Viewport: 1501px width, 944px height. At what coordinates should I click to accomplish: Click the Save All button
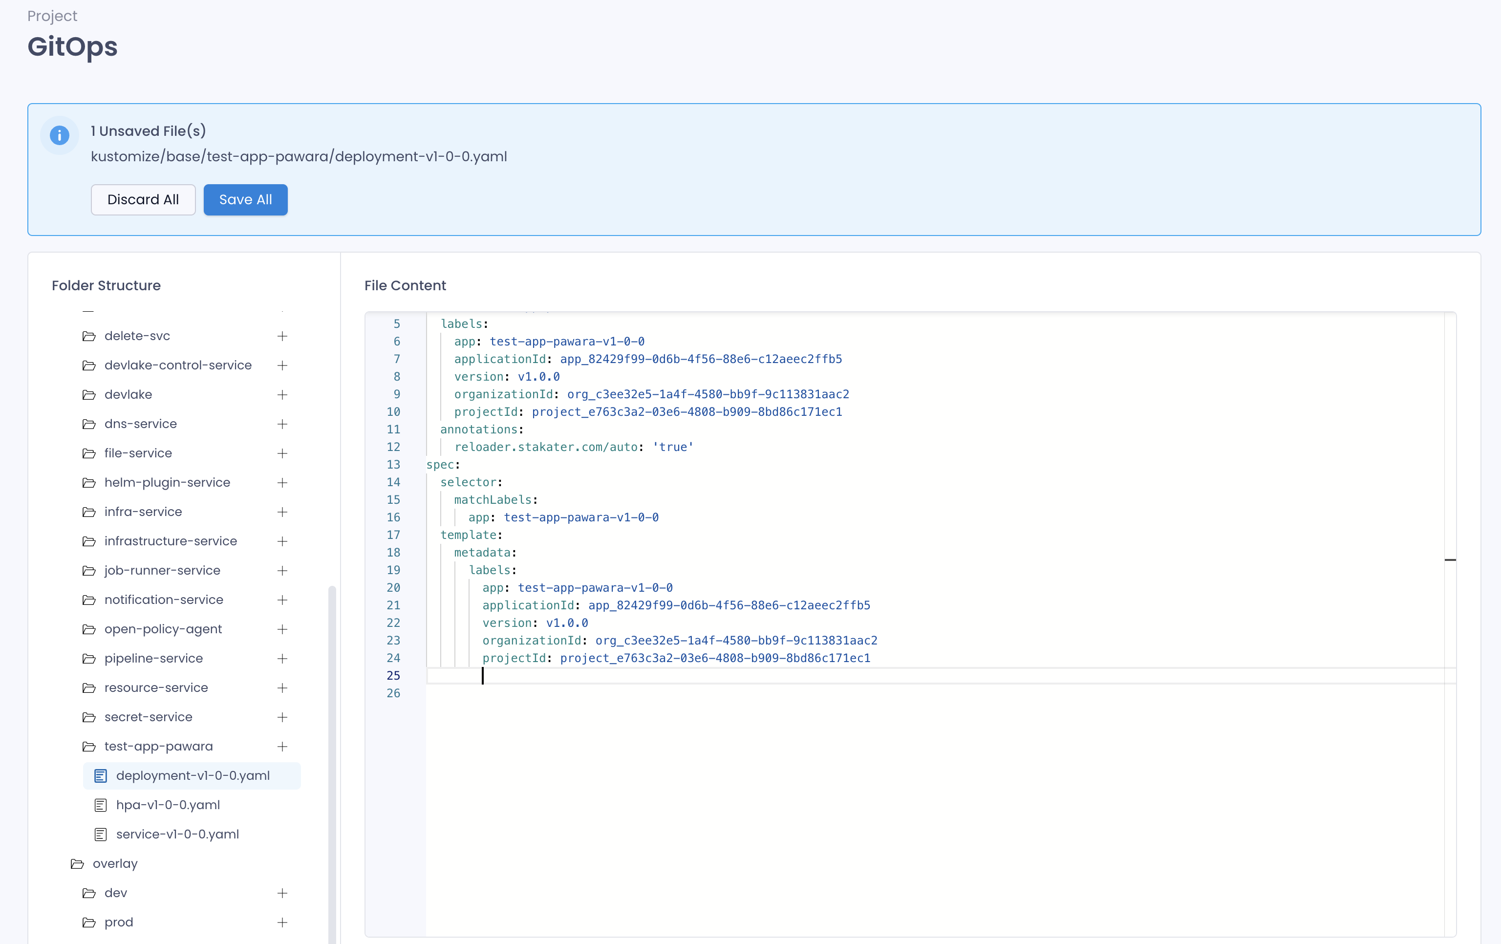pyautogui.click(x=246, y=199)
